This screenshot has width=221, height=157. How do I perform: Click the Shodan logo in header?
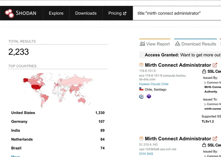(x=21, y=13)
